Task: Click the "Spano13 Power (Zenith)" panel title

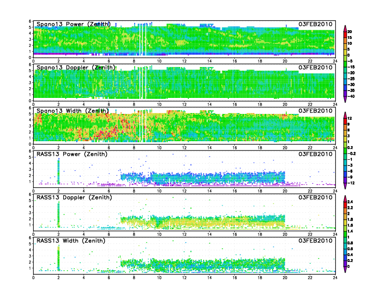Action: 73,24
